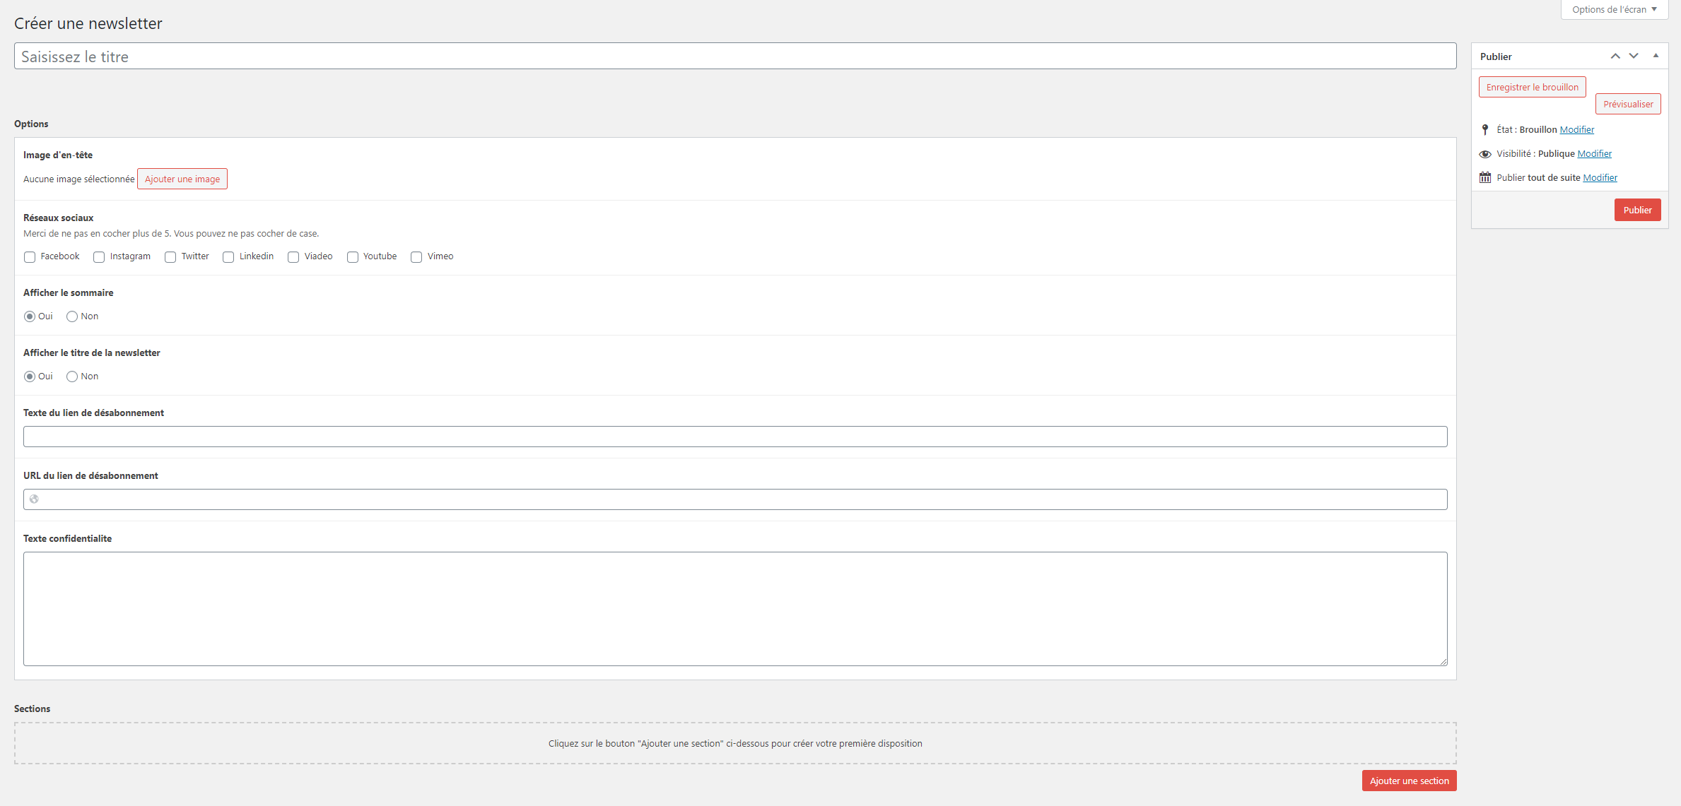Enable the Youtube social network checkbox
Viewport: 1681px width, 806px height.
353,257
